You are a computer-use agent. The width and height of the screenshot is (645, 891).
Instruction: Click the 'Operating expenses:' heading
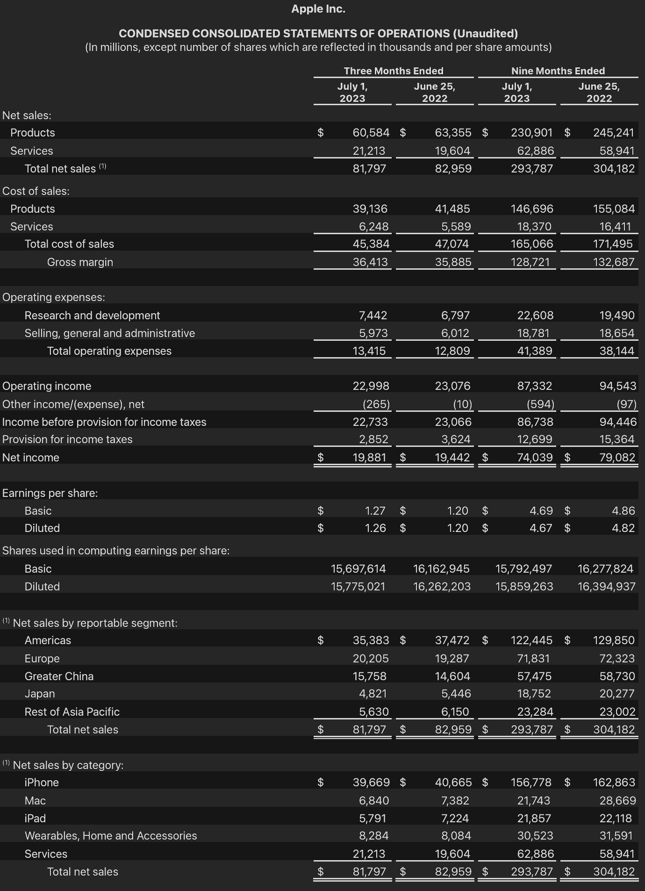pyautogui.click(x=54, y=297)
